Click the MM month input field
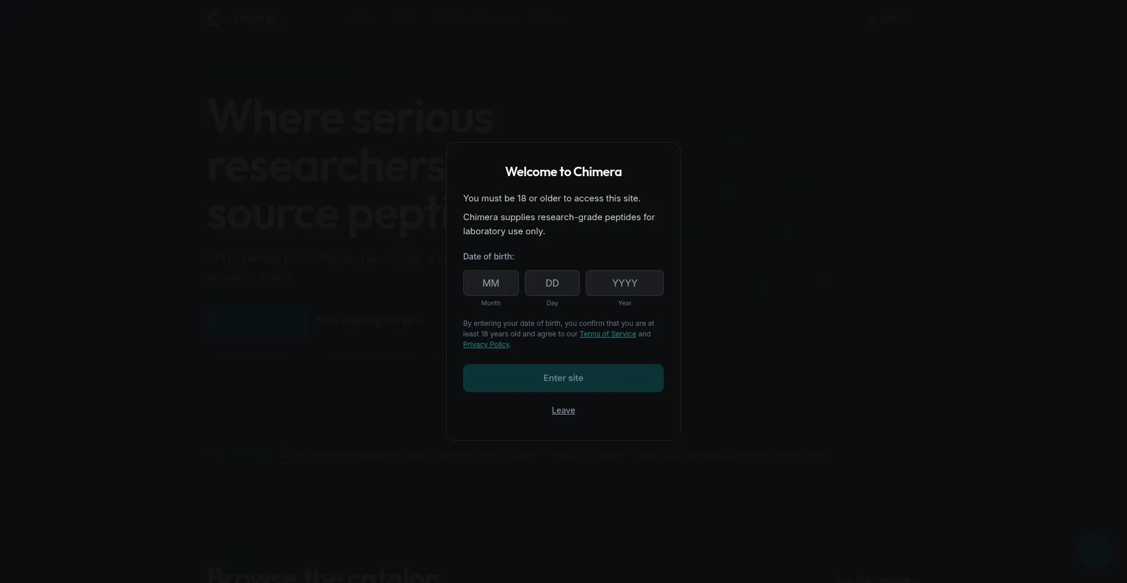 point(491,283)
